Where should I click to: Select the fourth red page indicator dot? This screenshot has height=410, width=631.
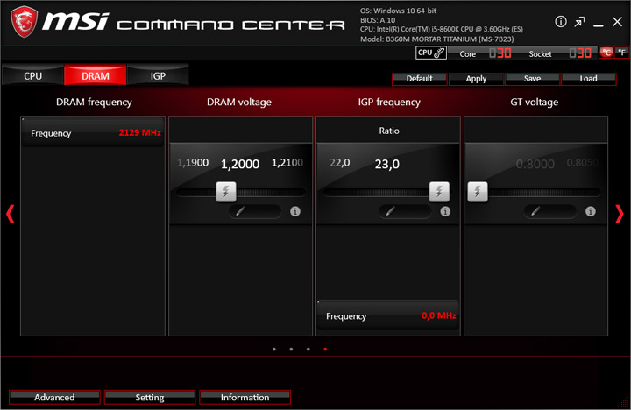(325, 350)
